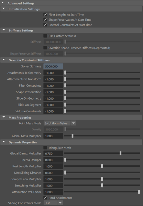Collapse Override Constraint Stiffness section
Screen dimensions: 143x206
(x=4, y=60)
